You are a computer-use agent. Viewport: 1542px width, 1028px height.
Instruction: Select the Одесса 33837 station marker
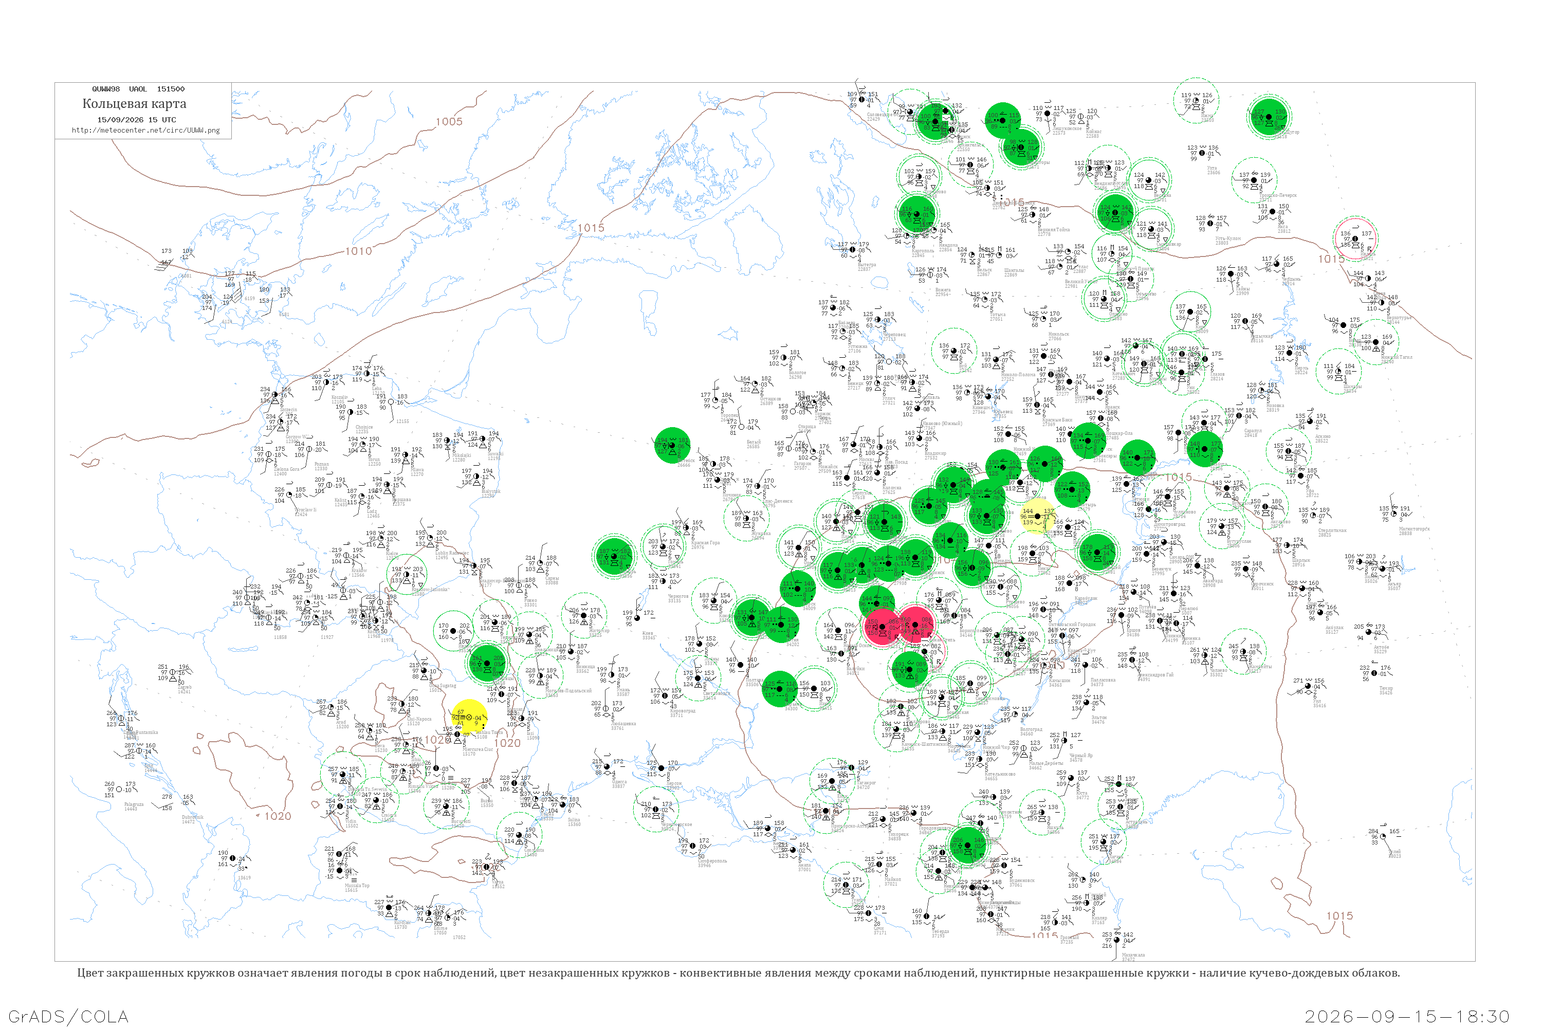(x=607, y=766)
